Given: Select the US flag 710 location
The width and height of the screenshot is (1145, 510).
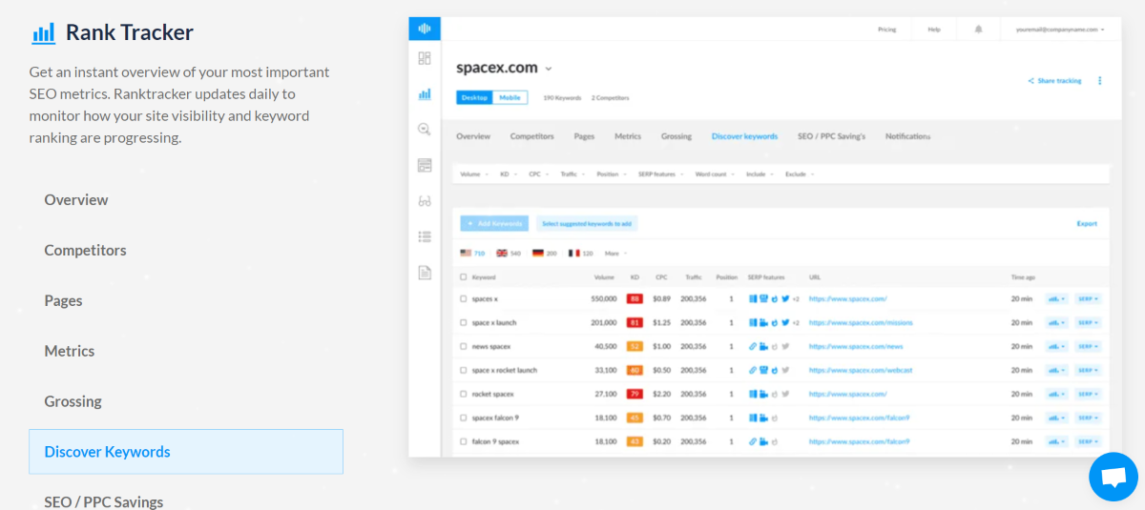Looking at the screenshot, I should coord(472,254).
